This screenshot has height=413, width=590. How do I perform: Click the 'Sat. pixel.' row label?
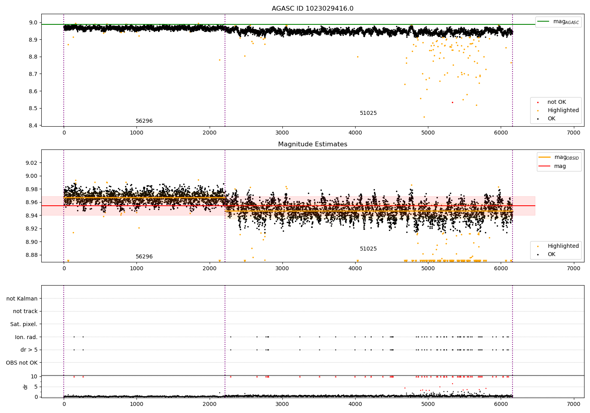[x=24, y=324]
